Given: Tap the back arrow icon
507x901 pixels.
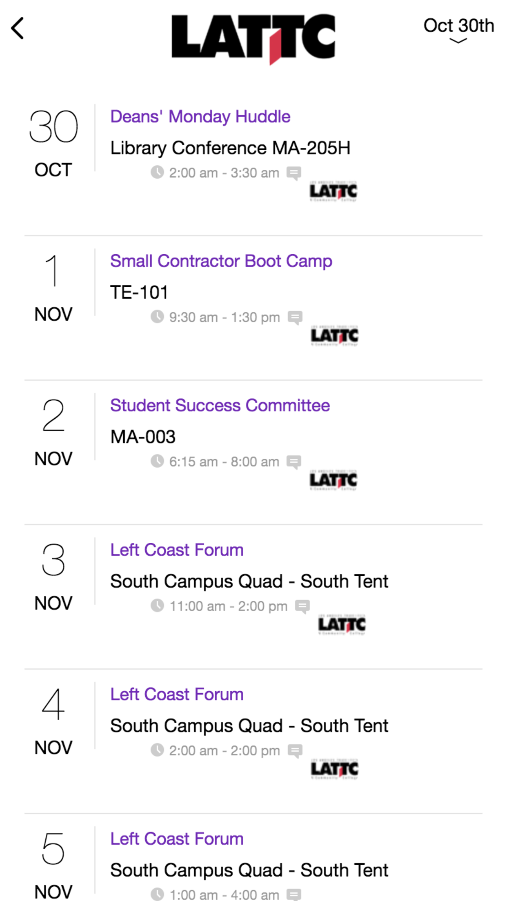Looking at the screenshot, I should (18, 28).
